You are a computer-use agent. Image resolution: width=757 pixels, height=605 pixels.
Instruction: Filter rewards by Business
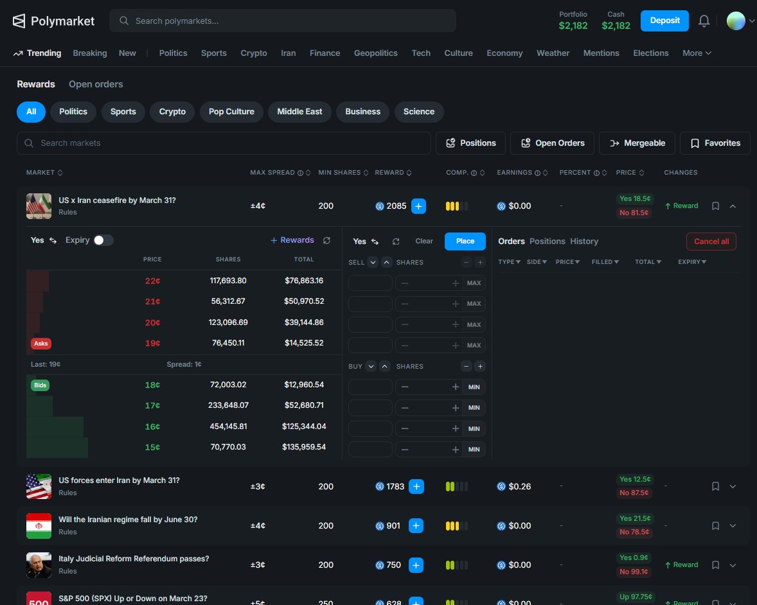(362, 112)
